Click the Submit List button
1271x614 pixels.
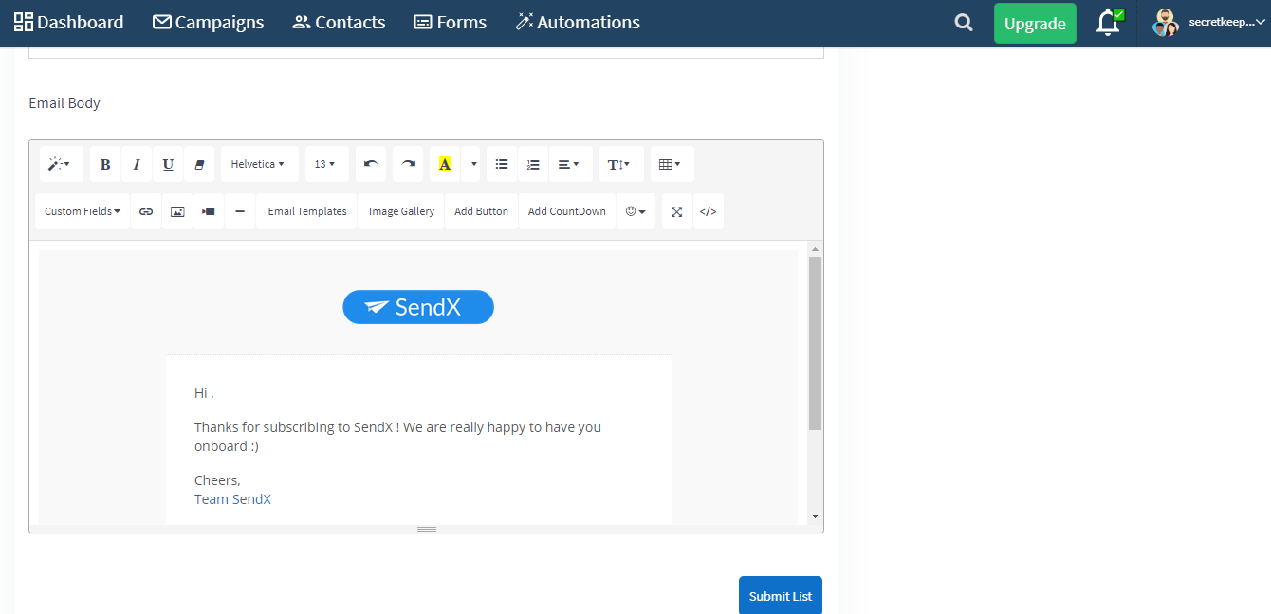(781, 596)
